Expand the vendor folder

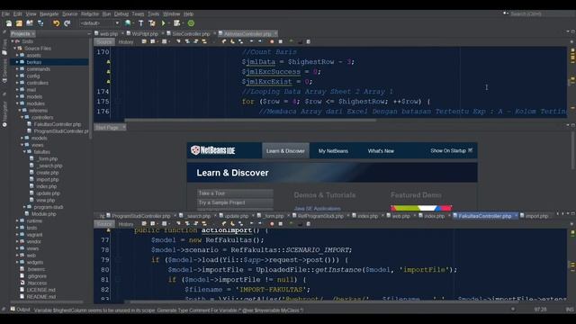coord(17,242)
